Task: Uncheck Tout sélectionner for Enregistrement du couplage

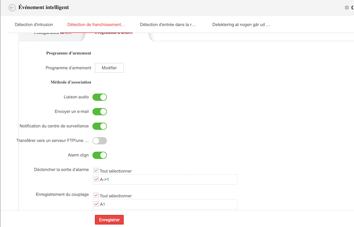Action: (96, 196)
